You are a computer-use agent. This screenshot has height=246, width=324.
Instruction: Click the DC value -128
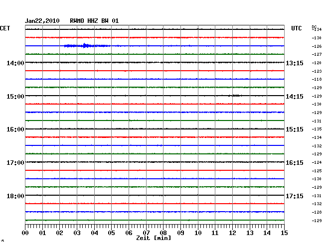point(317,212)
